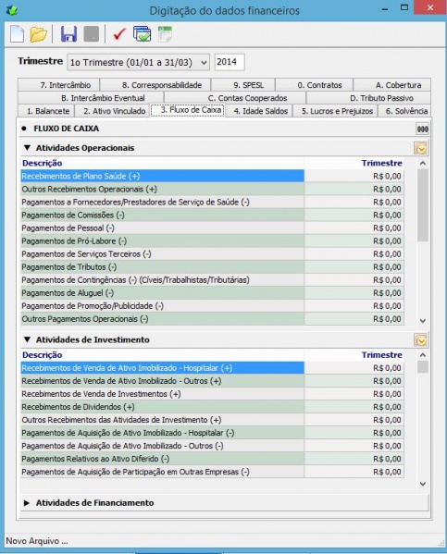The image size is (447, 554).
Task: Open the 7. Intercâmbio tab
Action: coord(58,85)
